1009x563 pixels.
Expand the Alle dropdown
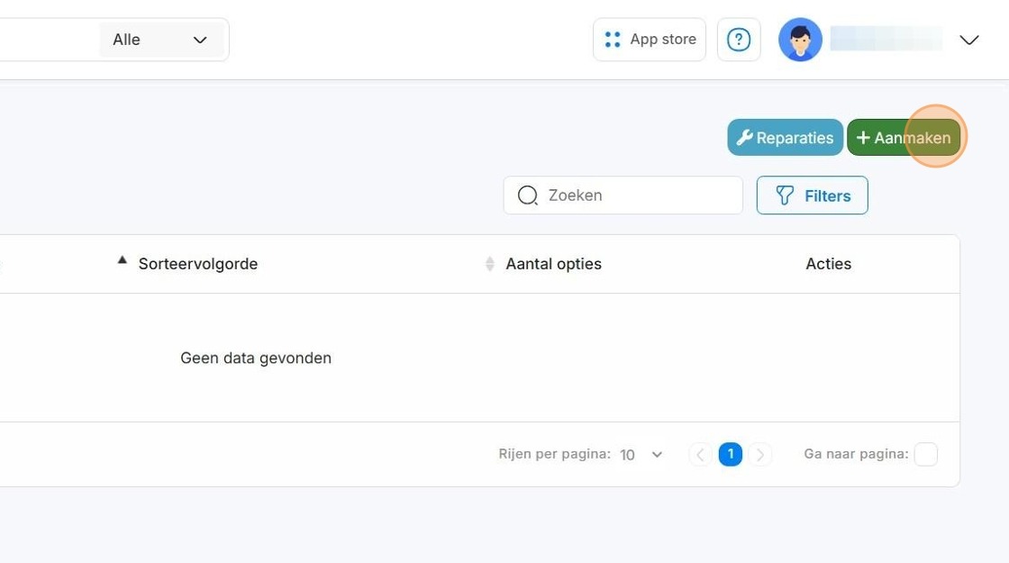click(x=162, y=40)
